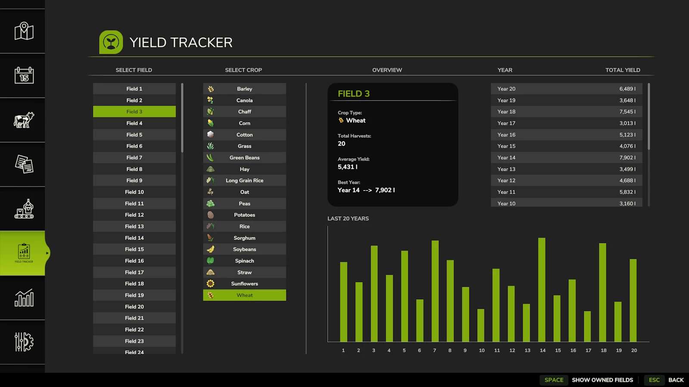
Task: Click the green Yield Tracker plant logo
Action: (x=111, y=42)
